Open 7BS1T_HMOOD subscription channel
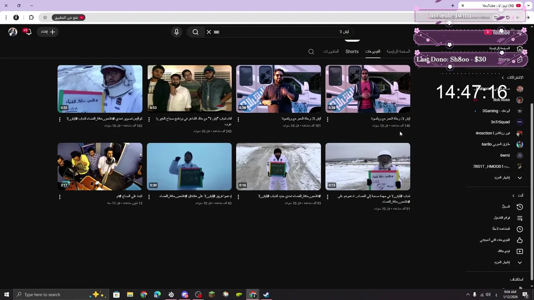 [x=491, y=166]
